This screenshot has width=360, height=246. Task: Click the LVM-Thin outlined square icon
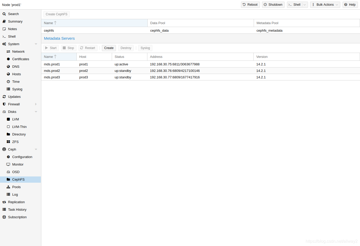point(8,127)
